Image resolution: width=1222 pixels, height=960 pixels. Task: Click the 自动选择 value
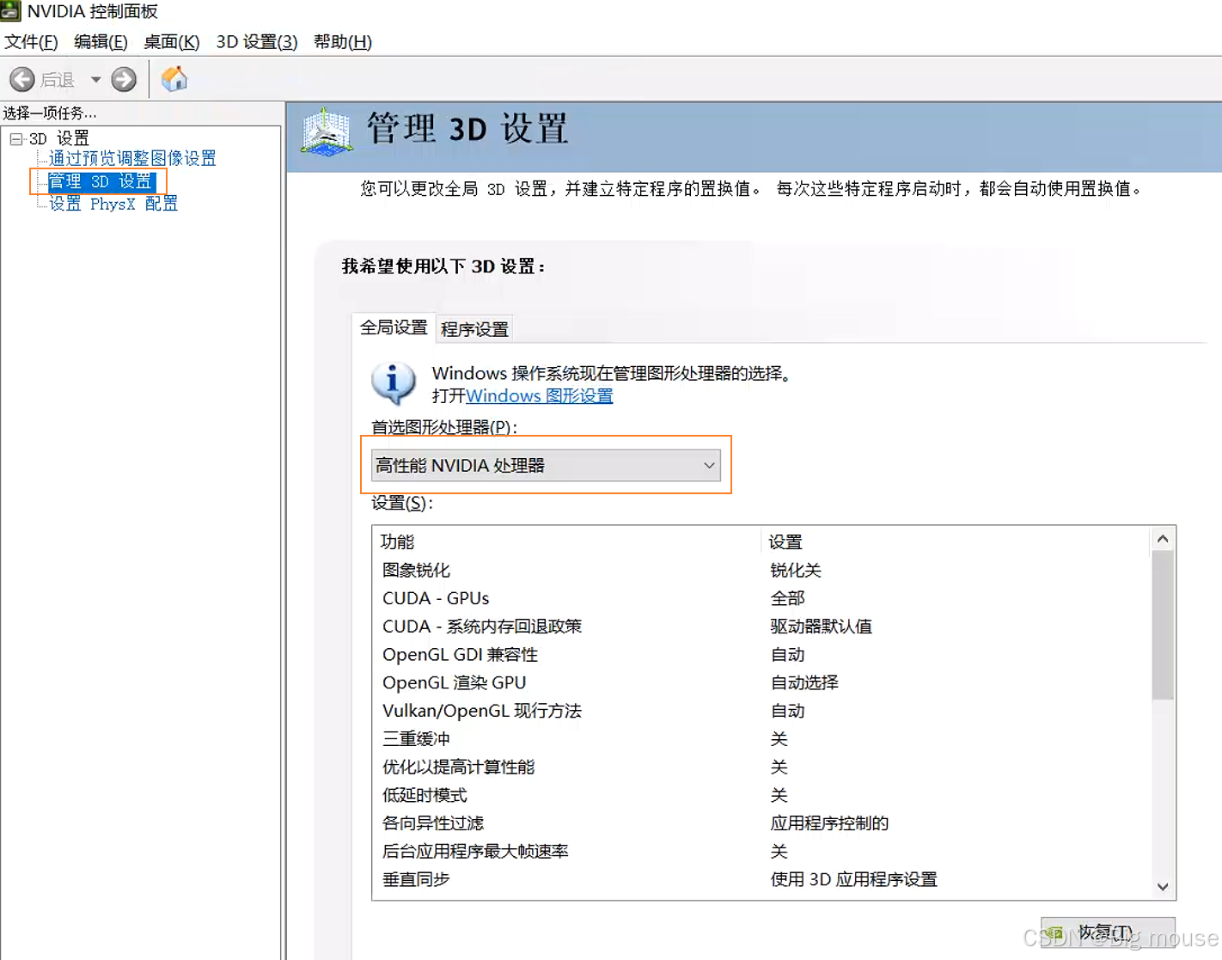click(804, 682)
